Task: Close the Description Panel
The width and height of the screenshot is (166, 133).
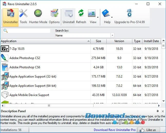Action: coord(163,111)
